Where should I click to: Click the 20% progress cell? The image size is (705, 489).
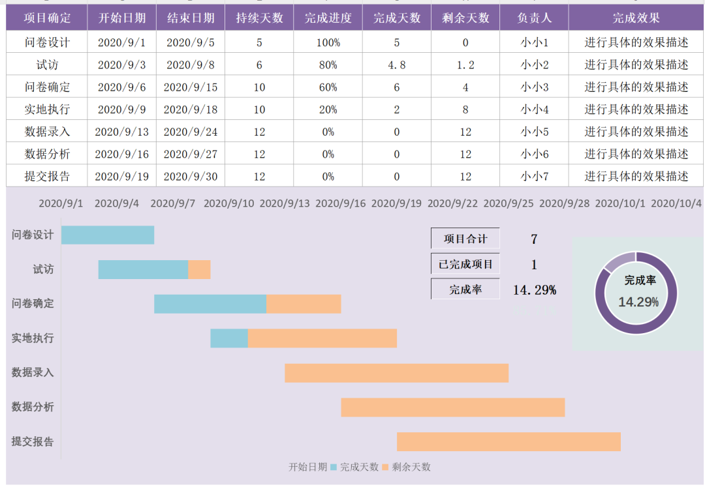click(328, 109)
